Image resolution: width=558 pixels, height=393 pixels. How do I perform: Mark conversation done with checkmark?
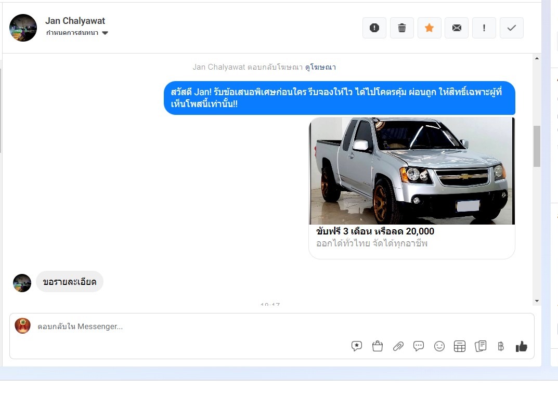point(511,28)
